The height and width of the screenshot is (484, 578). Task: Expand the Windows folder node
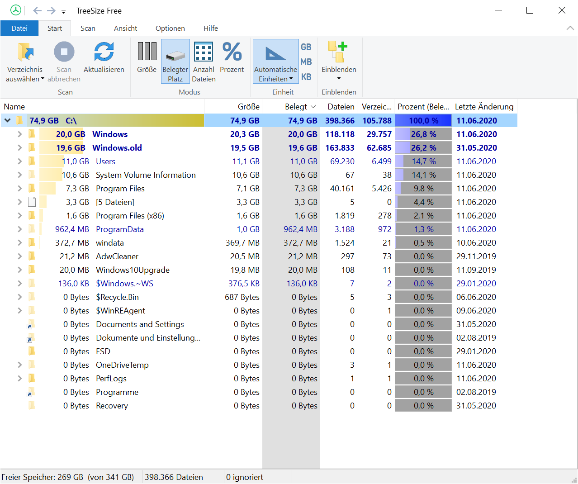click(x=19, y=134)
